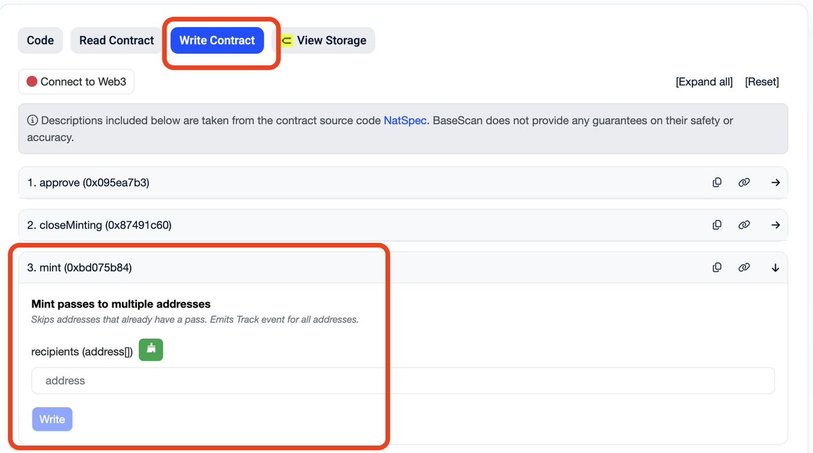Image resolution: width=813 pixels, height=453 pixels.
Task: Copy permalink for approve function
Action: pyautogui.click(x=744, y=182)
